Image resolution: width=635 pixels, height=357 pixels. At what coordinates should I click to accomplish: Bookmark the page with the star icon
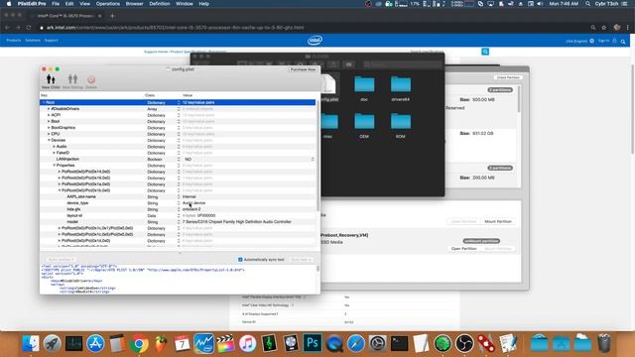pos(604,28)
